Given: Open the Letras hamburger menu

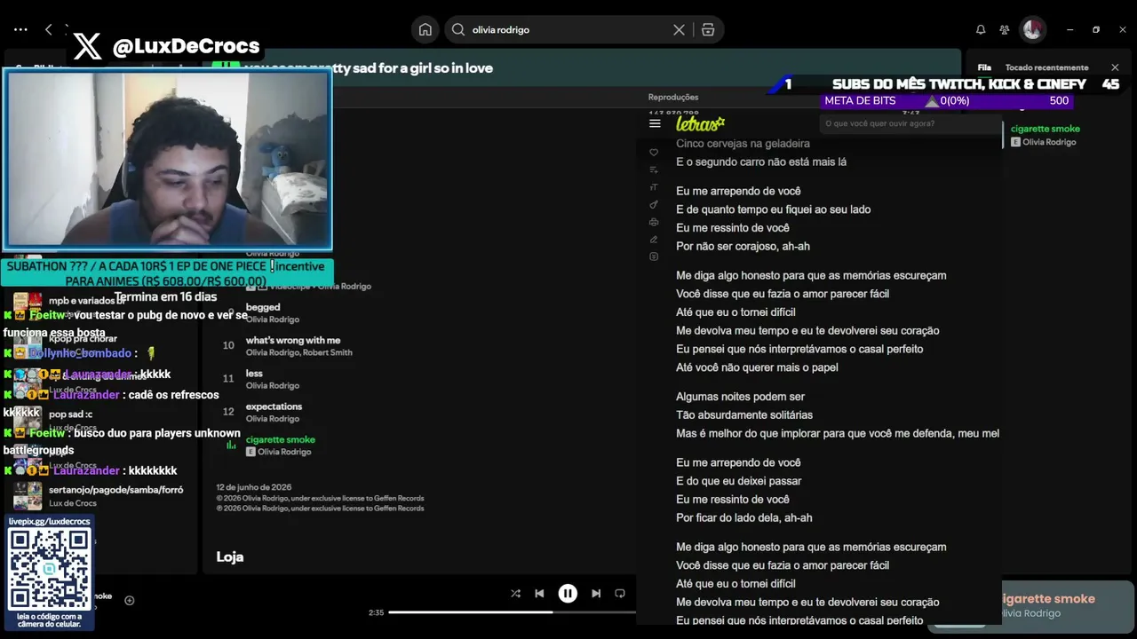Looking at the screenshot, I should click(x=655, y=123).
